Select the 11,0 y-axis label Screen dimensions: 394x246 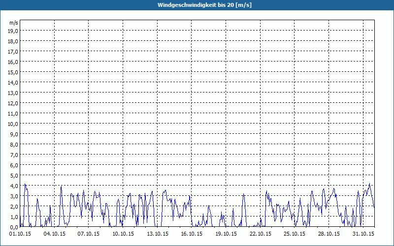[x=14, y=114]
